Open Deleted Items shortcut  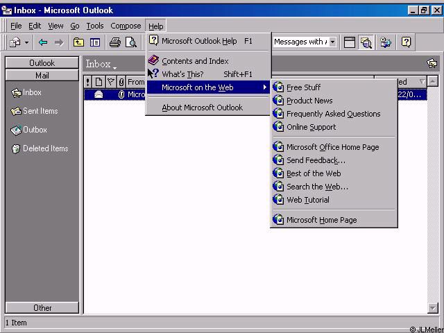40,148
